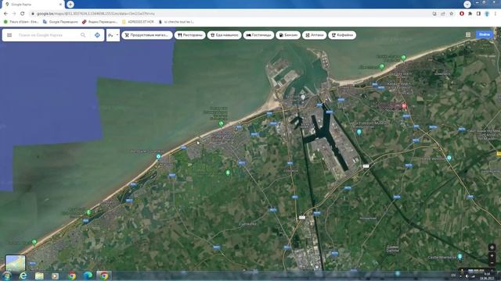Screen dimensions: 501x281
Task: Click the address bar URL
Action: (x=96, y=14)
